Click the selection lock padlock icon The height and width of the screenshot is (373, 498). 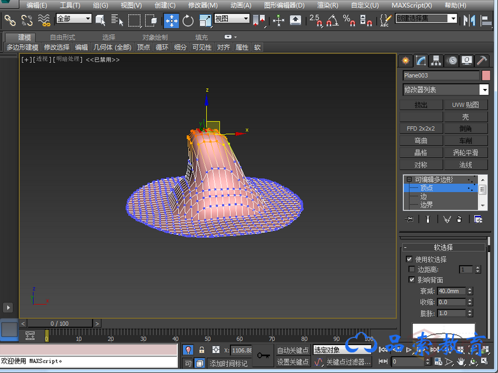click(x=202, y=350)
